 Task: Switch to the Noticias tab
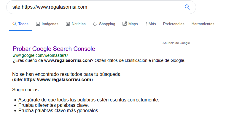pyautogui.click(x=76, y=24)
